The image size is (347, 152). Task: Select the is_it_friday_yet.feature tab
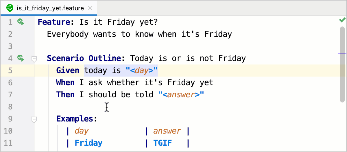point(49,8)
